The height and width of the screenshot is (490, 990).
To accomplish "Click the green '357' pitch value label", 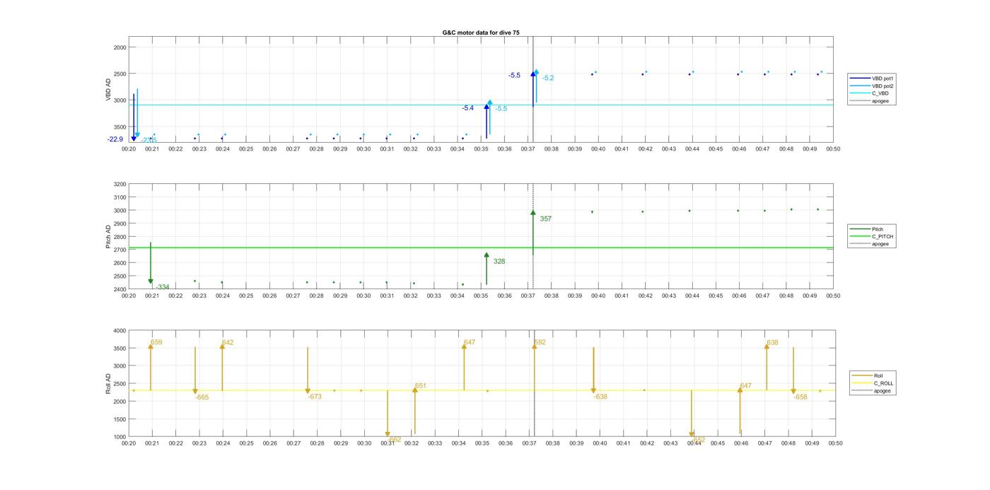I will (546, 218).
